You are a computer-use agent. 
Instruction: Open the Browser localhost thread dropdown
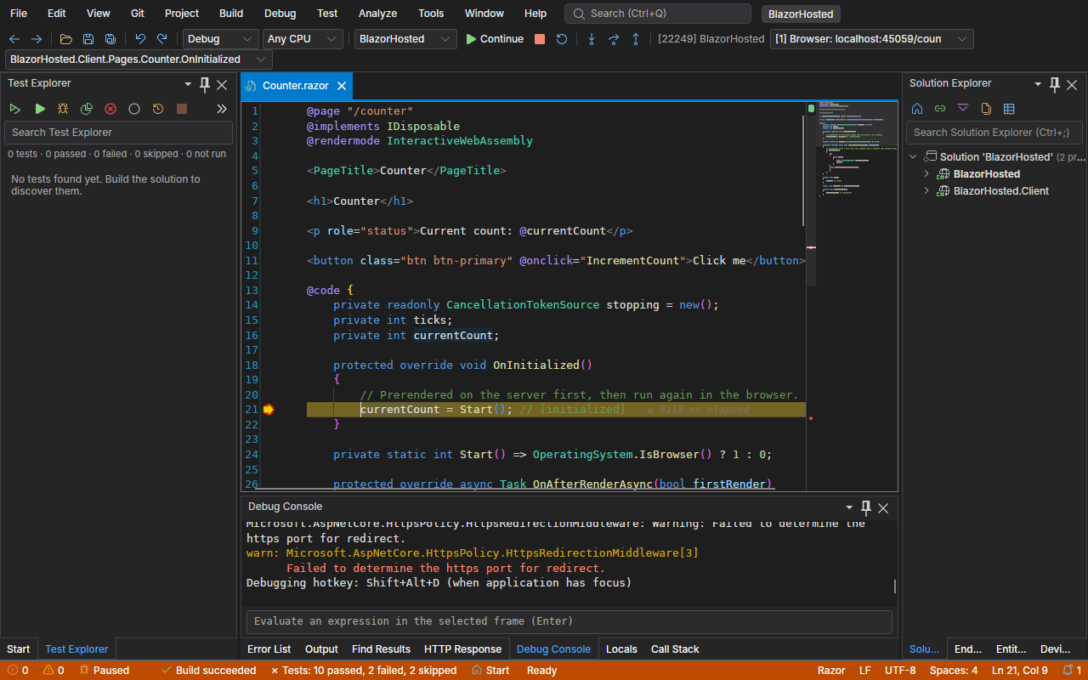[x=872, y=39]
